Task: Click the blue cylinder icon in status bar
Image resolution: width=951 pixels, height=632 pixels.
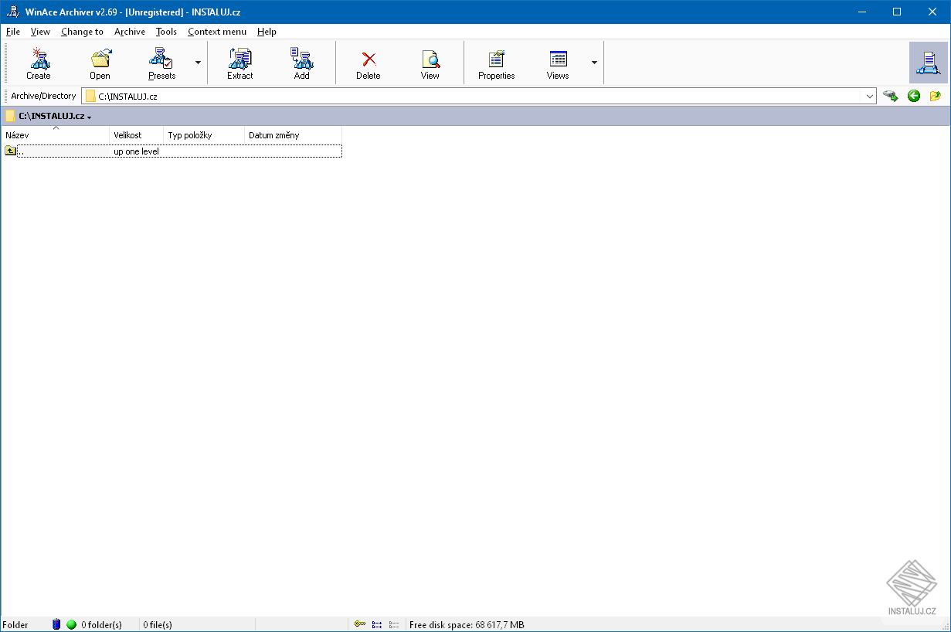Action: click(x=56, y=624)
